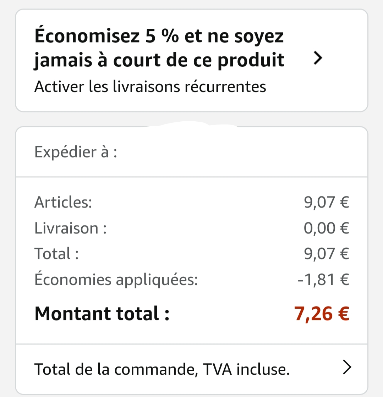This screenshot has height=397, width=383.
Task: Tap the 0,00 € delivery cost
Action: 326,228
